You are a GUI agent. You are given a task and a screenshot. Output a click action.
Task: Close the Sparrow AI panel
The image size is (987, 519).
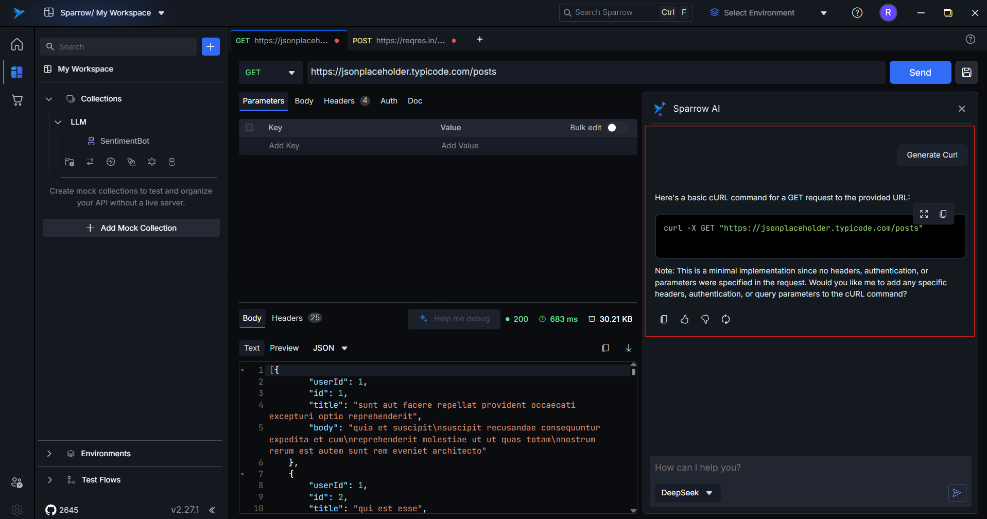click(962, 109)
